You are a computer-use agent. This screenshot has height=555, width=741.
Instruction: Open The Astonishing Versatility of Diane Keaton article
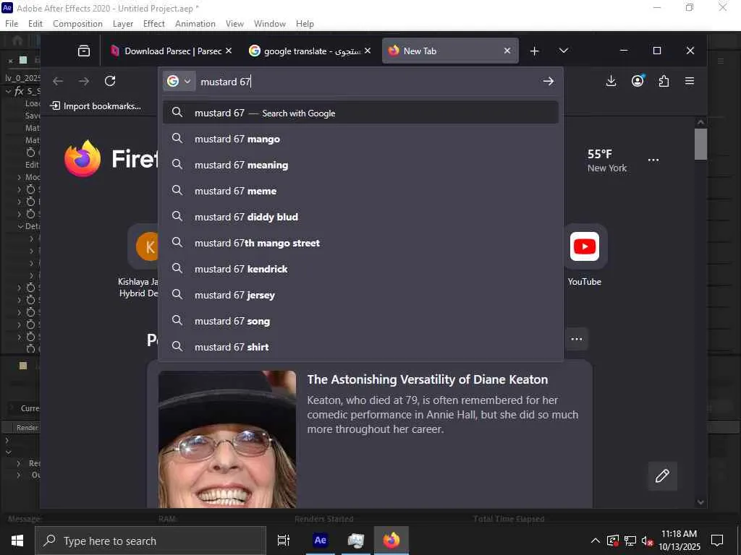tap(427, 379)
